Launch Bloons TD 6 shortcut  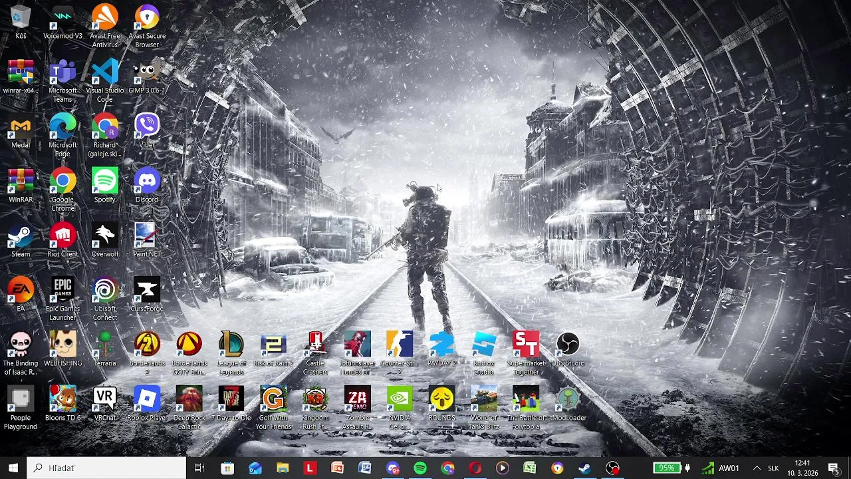pyautogui.click(x=62, y=404)
